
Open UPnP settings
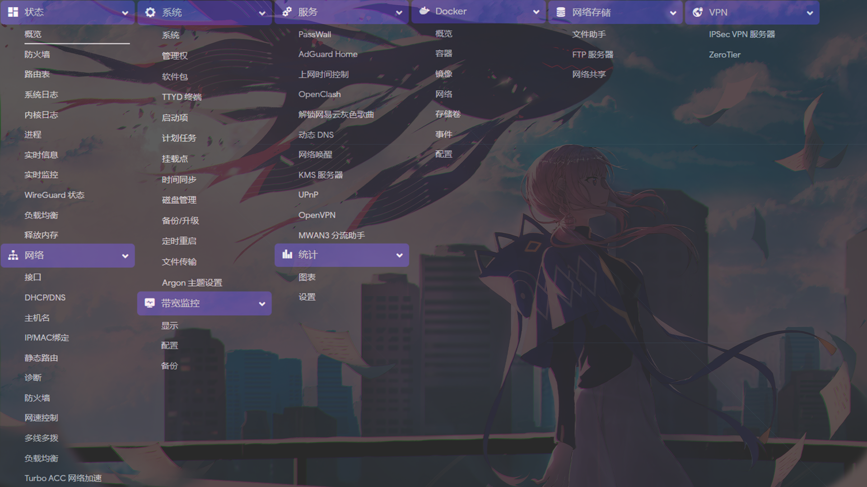[308, 195]
